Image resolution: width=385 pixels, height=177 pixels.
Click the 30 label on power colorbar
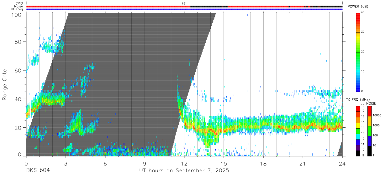362,32
